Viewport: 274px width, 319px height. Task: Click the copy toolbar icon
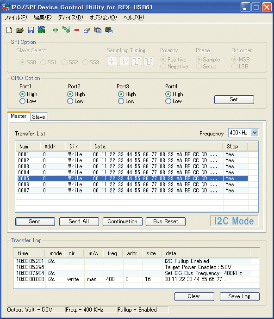pyautogui.click(x=98, y=30)
